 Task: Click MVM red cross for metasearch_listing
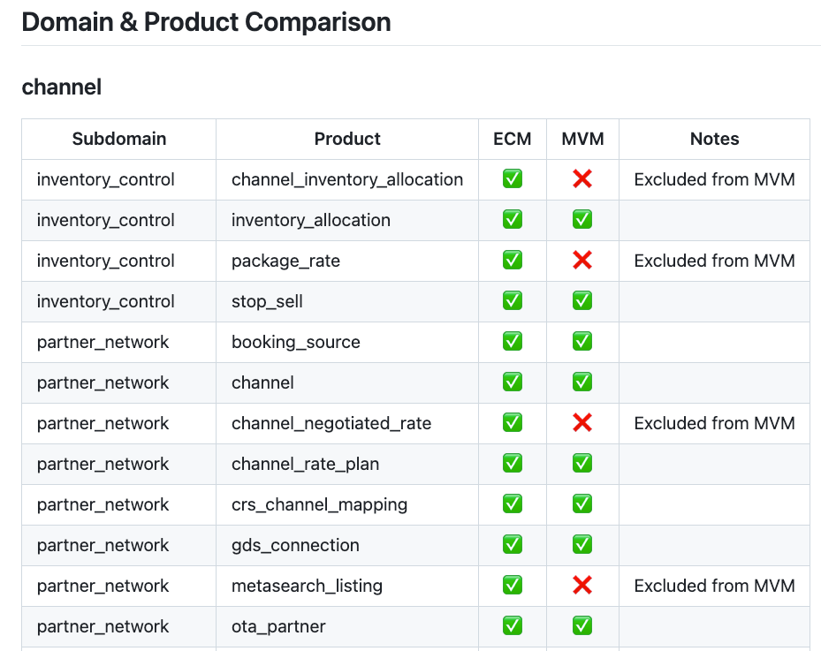point(582,585)
